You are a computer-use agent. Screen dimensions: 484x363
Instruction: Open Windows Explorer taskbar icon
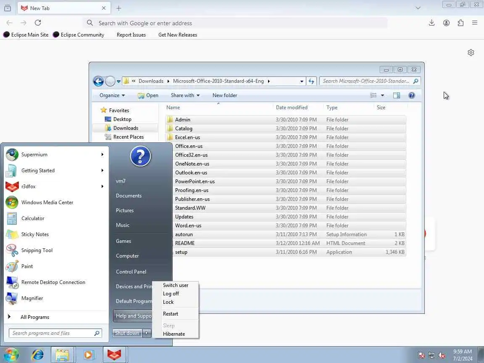click(62, 355)
